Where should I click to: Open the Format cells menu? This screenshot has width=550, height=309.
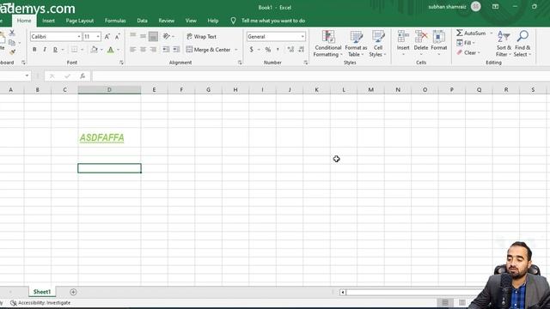pyautogui.click(x=439, y=43)
